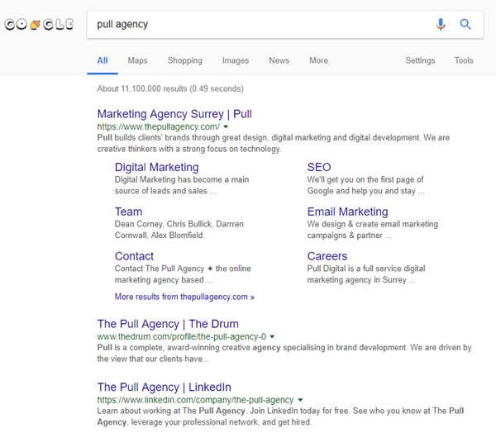Screen dimensions: 496x433
Task: Open the More search options menu
Action: tap(318, 60)
